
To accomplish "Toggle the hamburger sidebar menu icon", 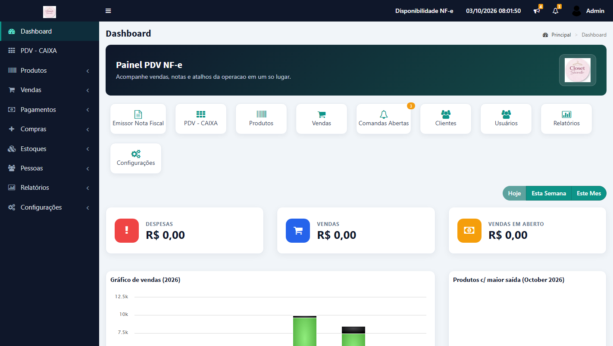I will pos(108,11).
